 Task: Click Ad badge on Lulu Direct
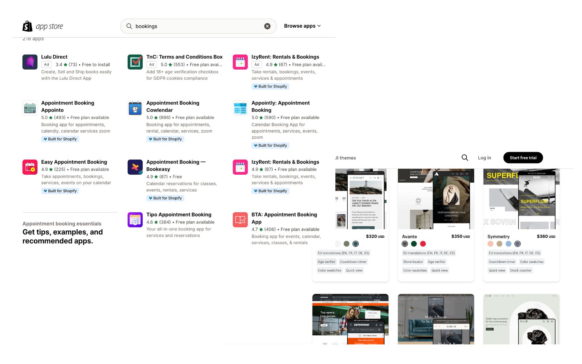click(x=47, y=64)
